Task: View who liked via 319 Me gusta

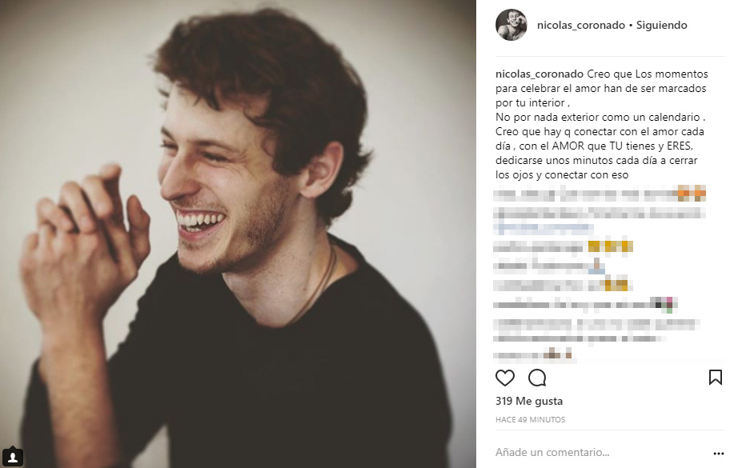Action: tap(529, 401)
